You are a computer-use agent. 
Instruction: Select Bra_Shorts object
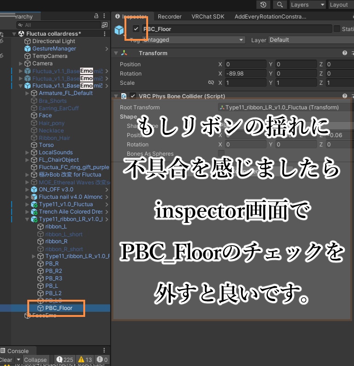click(53, 101)
